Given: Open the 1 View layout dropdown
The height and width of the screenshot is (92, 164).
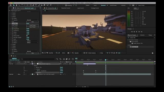Looking at the screenshot, I should pyautogui.click(x=102, y=53).
